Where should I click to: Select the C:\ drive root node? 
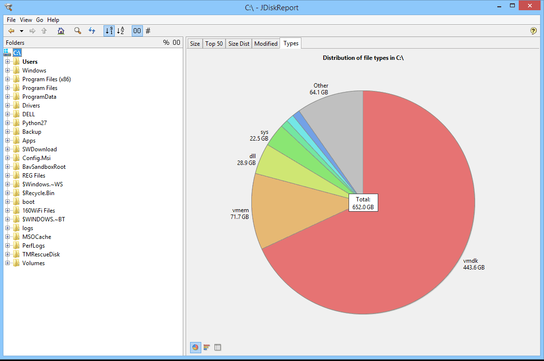tap(17, 53)
